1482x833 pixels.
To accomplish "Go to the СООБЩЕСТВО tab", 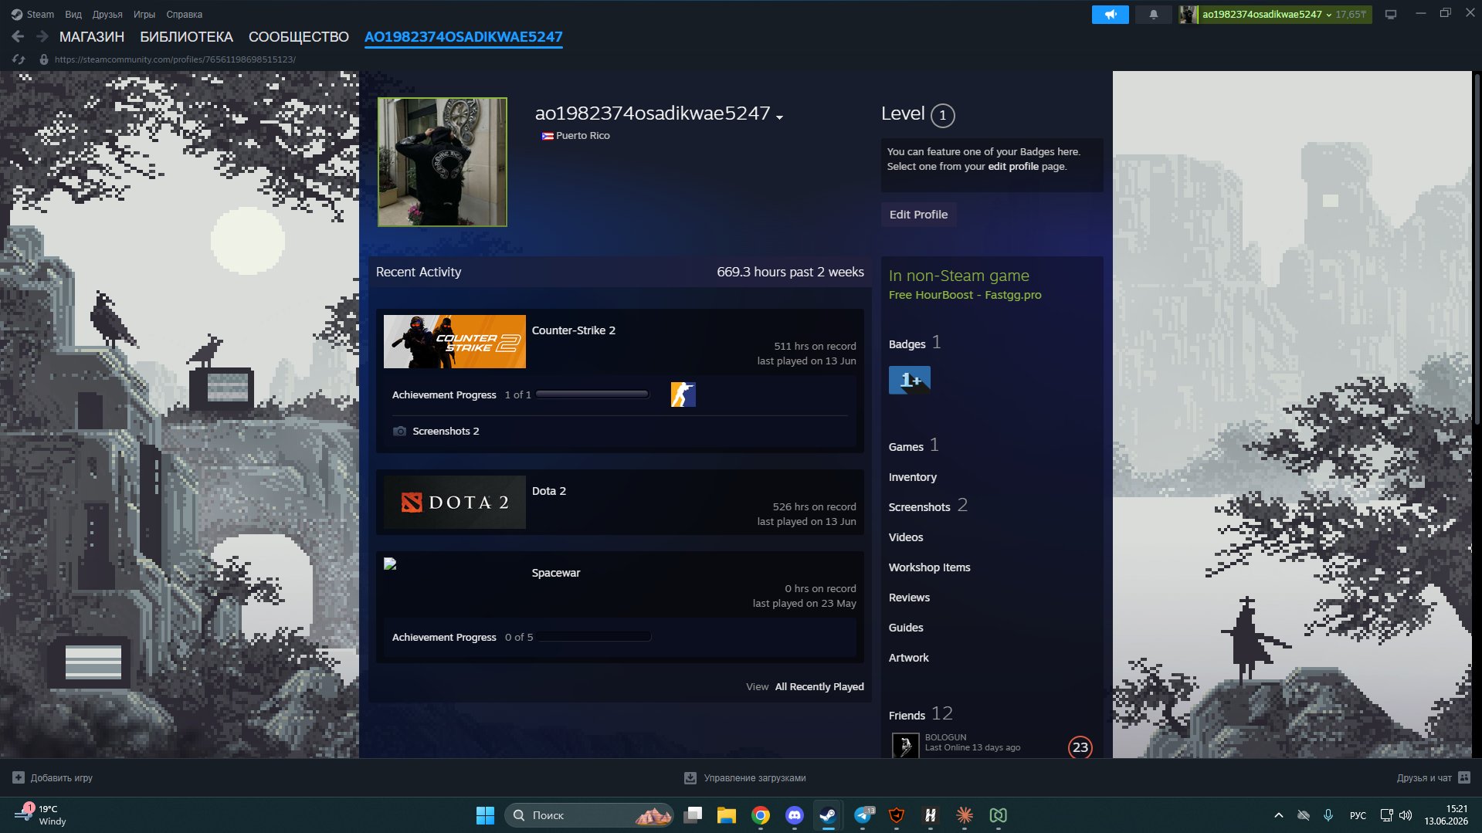I will 299,37.
